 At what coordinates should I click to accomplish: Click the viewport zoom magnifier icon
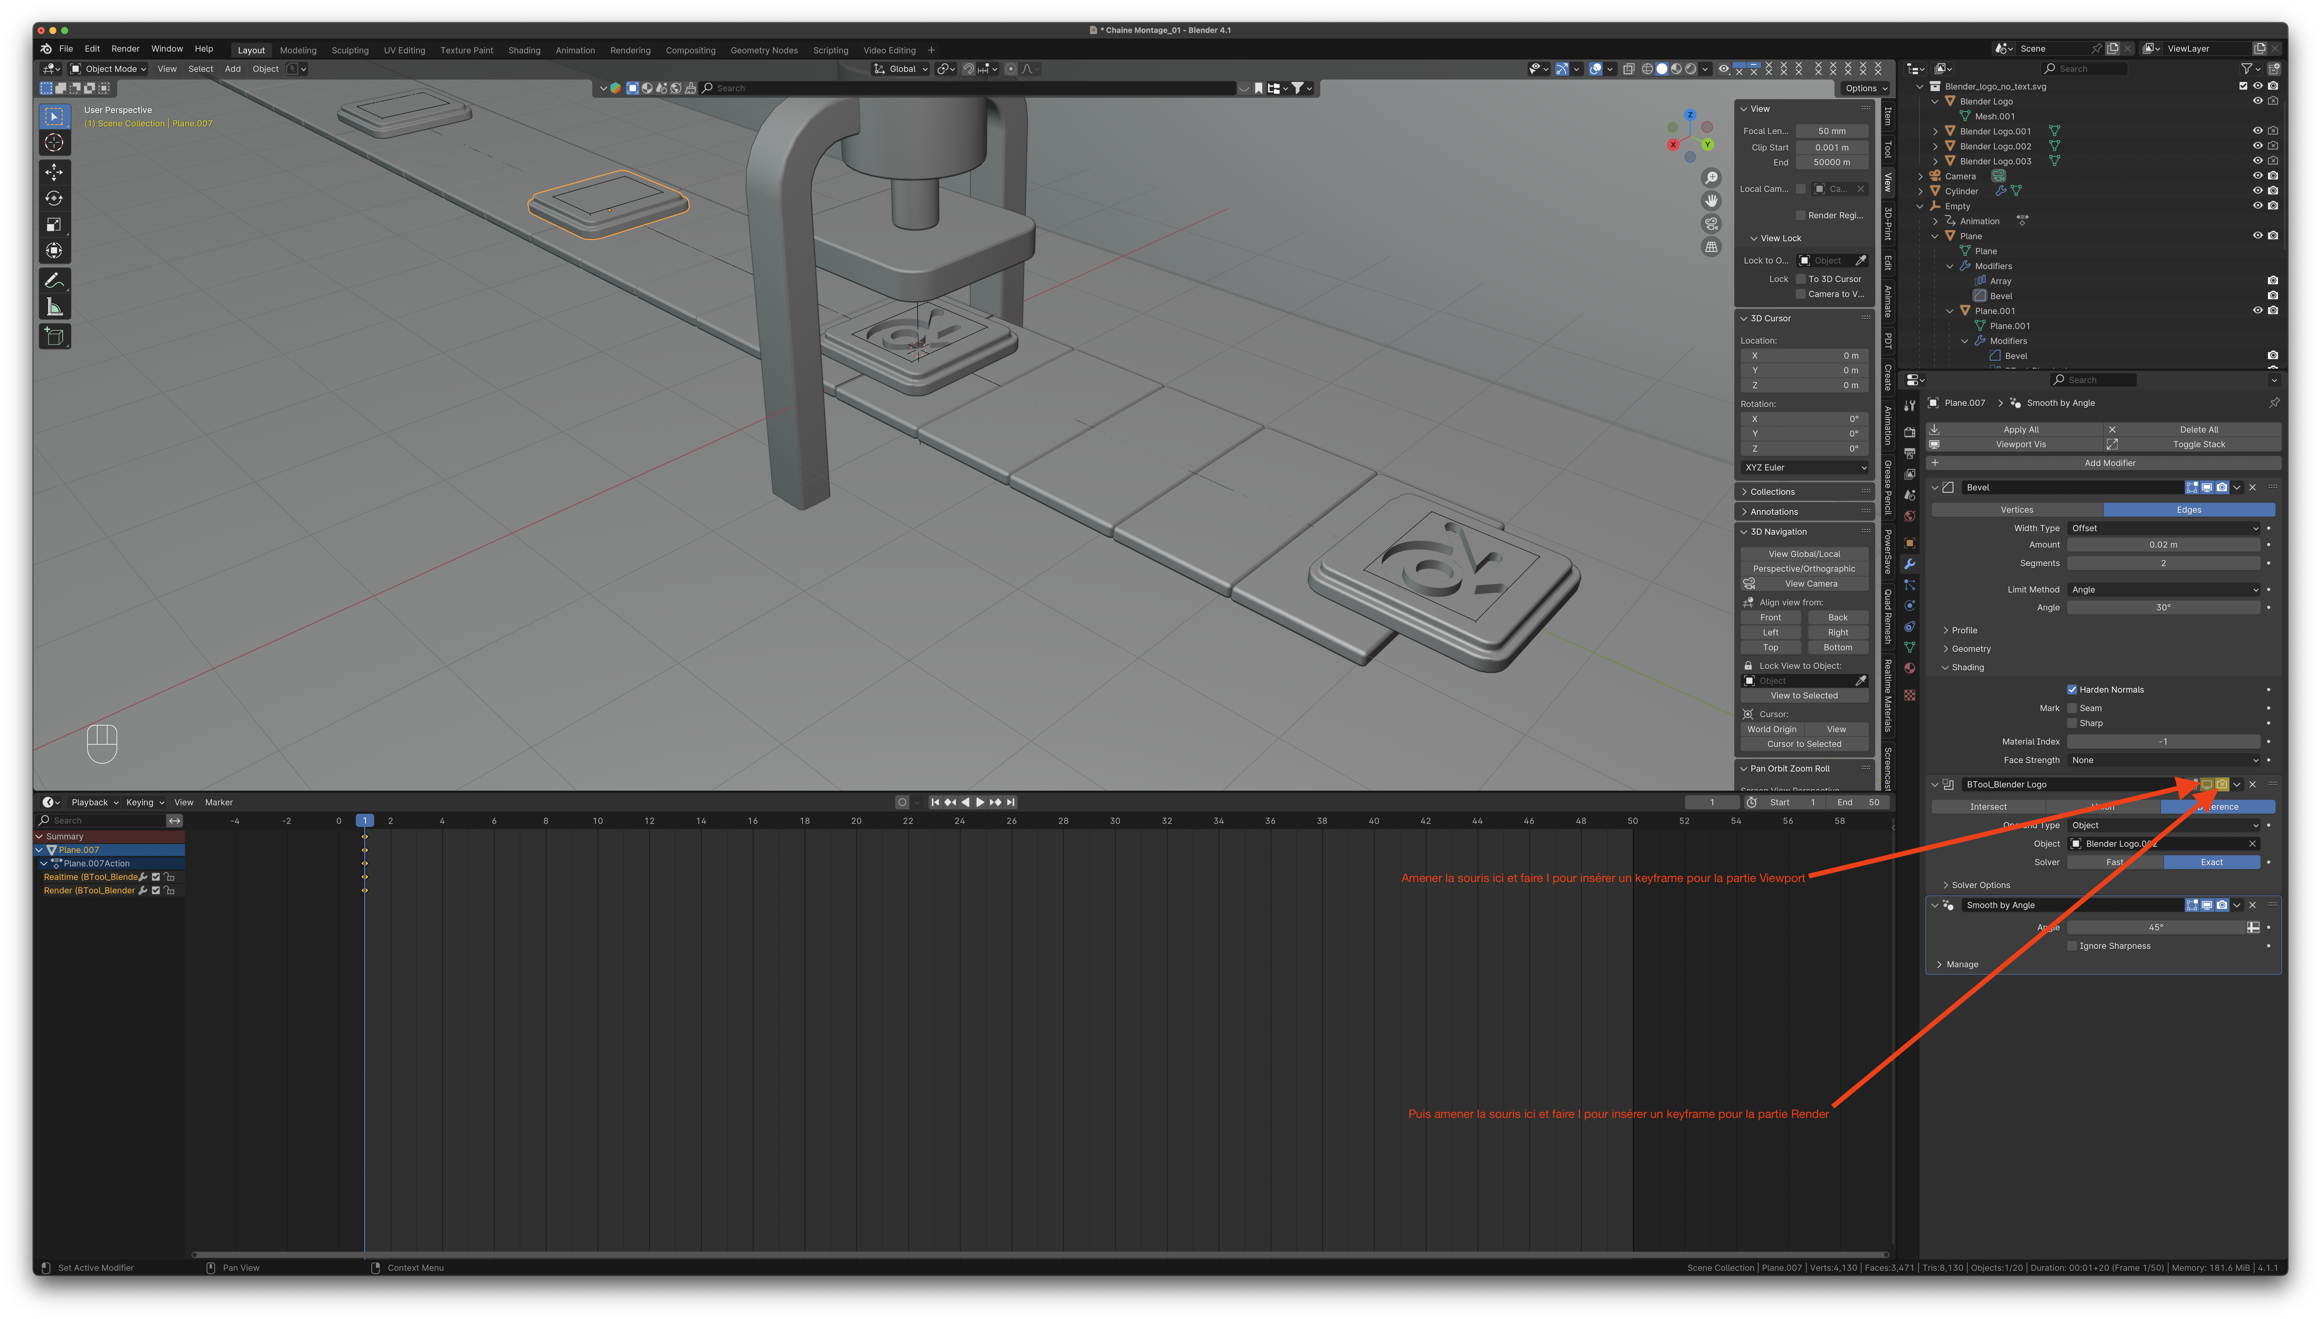(1711, 178)
